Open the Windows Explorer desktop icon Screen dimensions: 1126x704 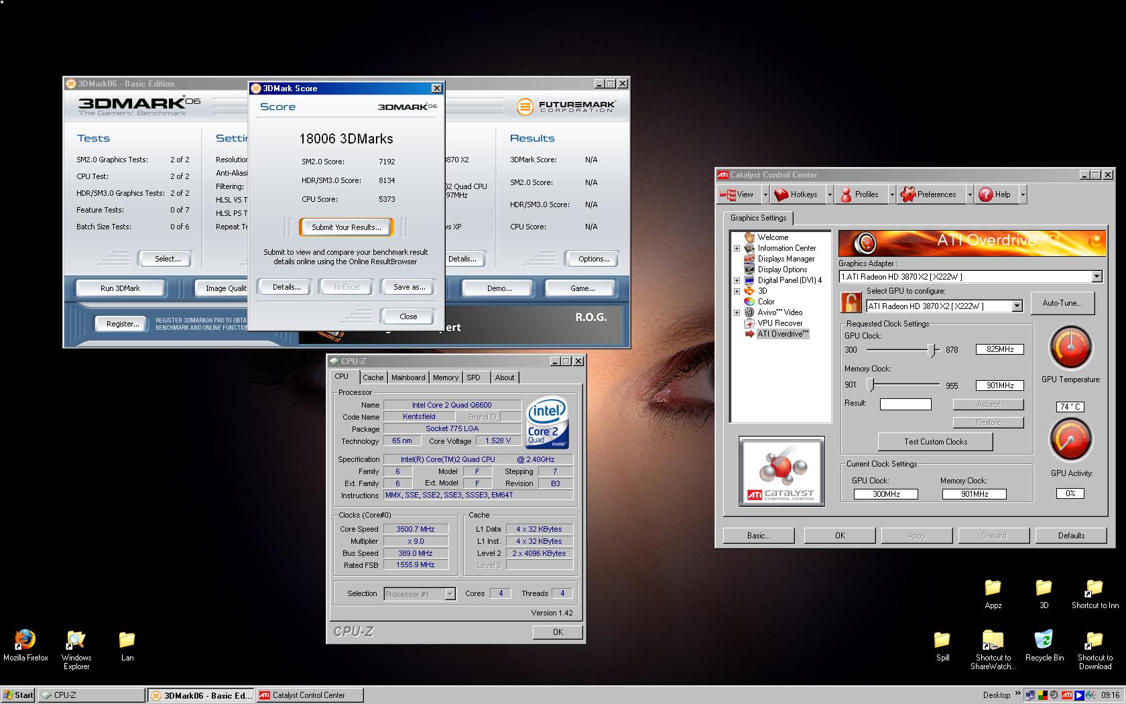pos(76,649)
